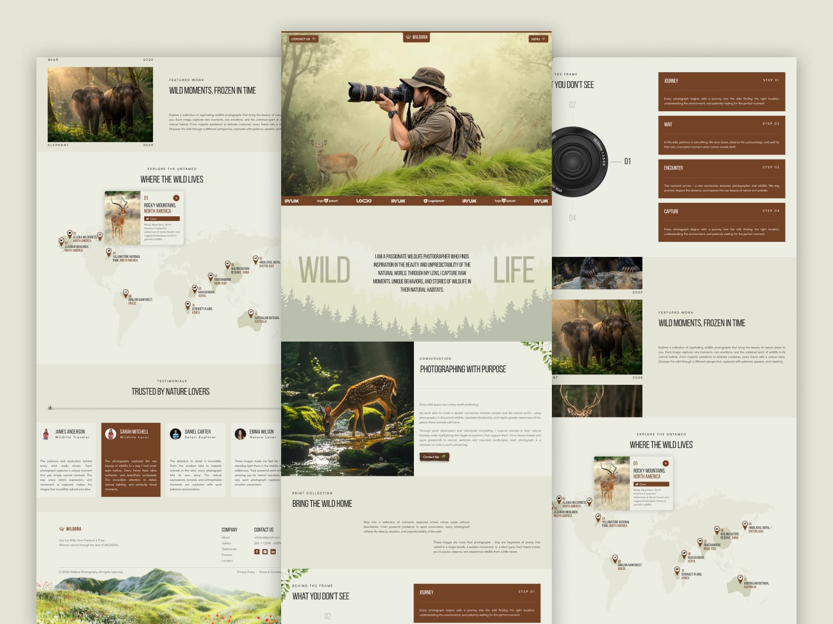The height and width of the screenshot is (624, 833).
Task: Open the Process footer link
Action: 226,555
